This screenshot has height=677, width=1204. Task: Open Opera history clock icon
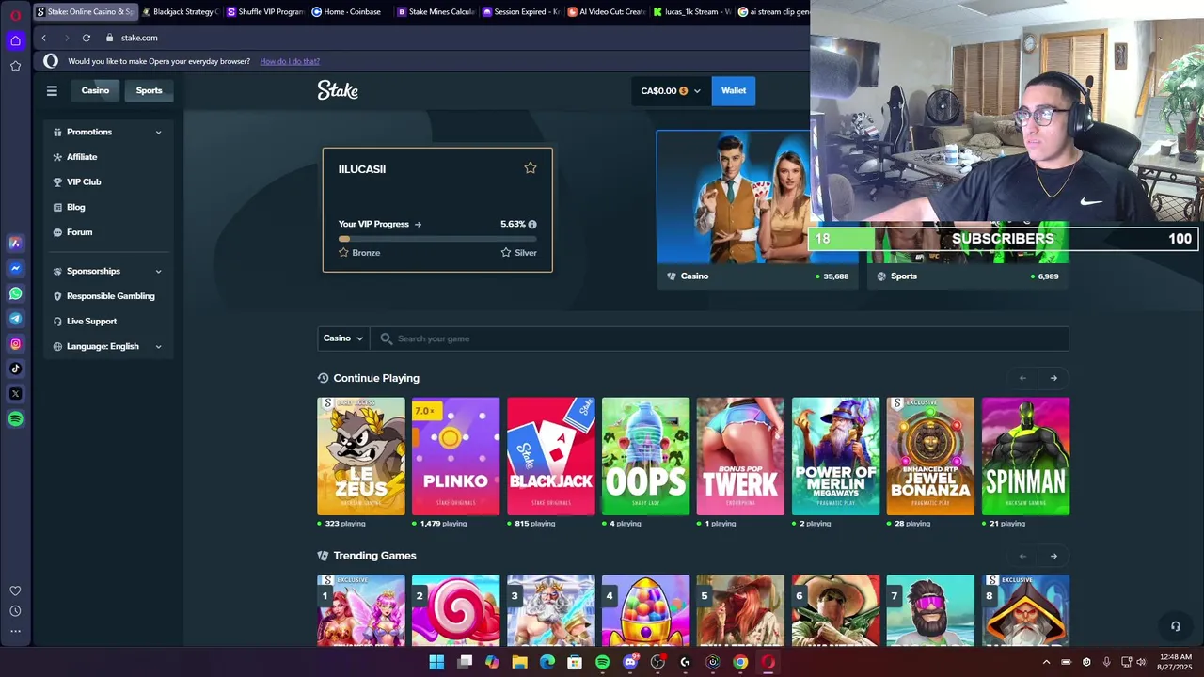(15, 611)
